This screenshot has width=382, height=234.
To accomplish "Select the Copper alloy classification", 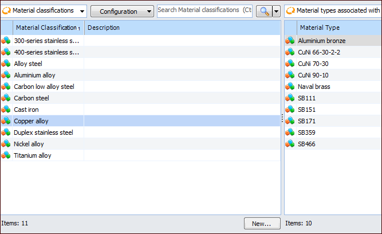I will [31, 121].
